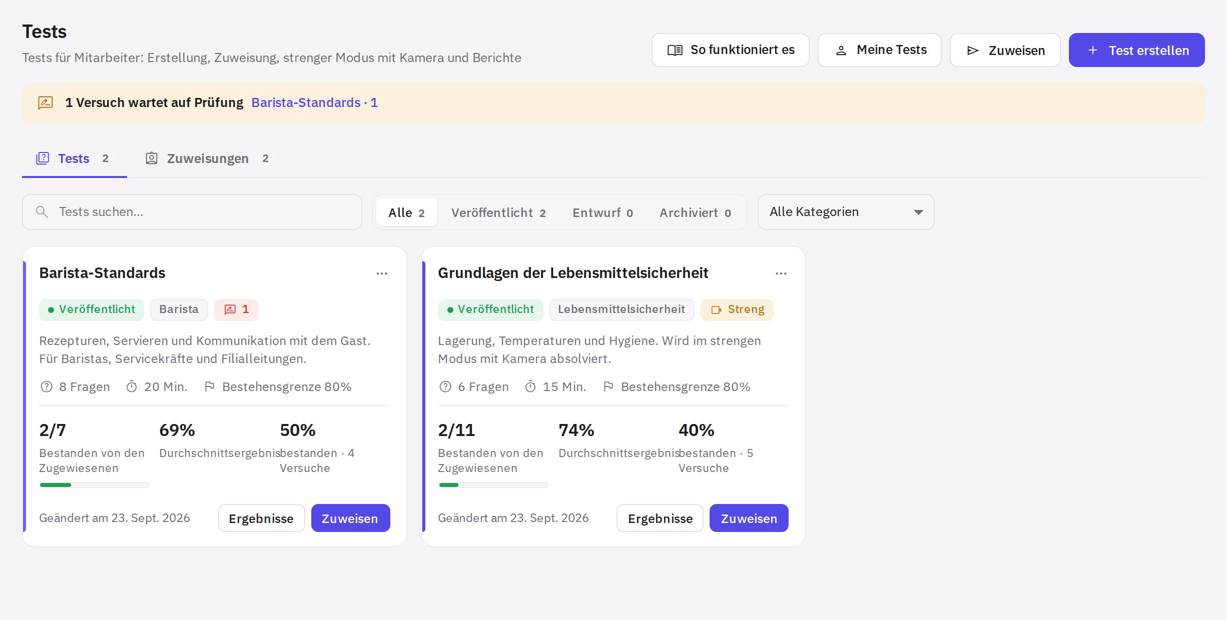
Task: Open Ergebnisse for Grundlagen der Lebensmittelsicherheit
Action: [660, 518]
